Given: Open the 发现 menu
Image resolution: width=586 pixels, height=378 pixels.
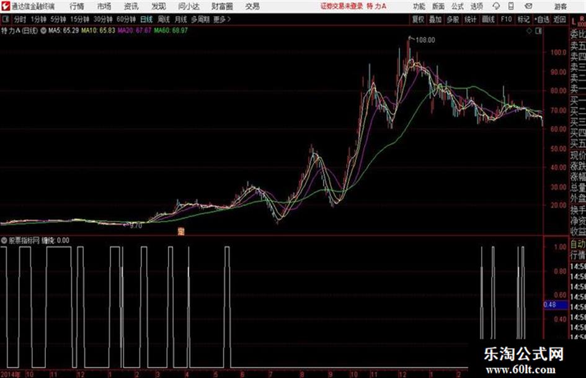Looking at the screenshot, I should point(159,6).
